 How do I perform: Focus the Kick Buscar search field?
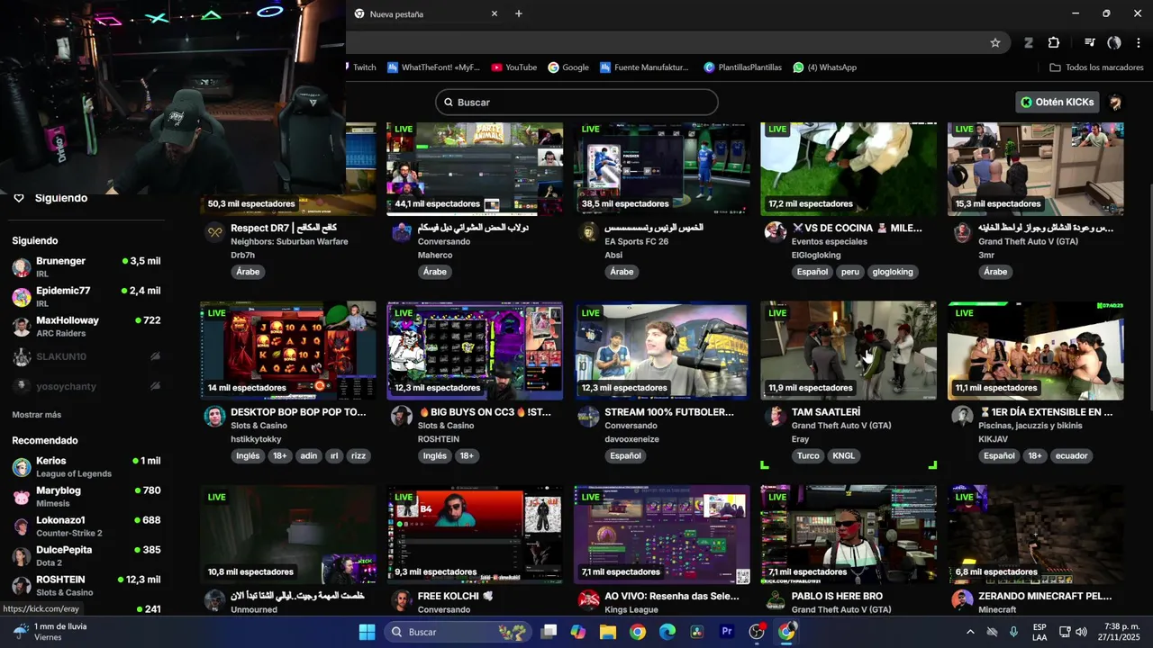[x=576, y=102]
